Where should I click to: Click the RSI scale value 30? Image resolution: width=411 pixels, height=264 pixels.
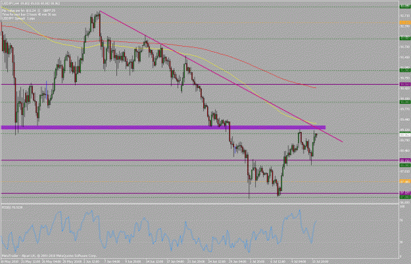click(401, 242)
